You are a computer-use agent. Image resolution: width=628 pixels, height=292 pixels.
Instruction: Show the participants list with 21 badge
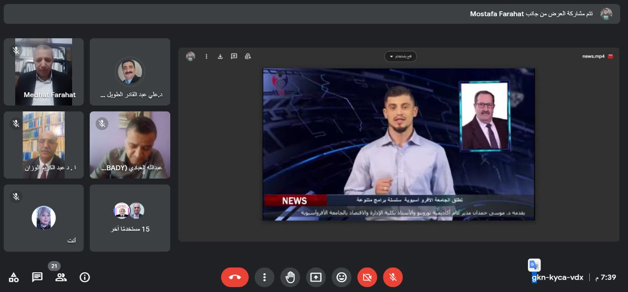pos(61,277)
